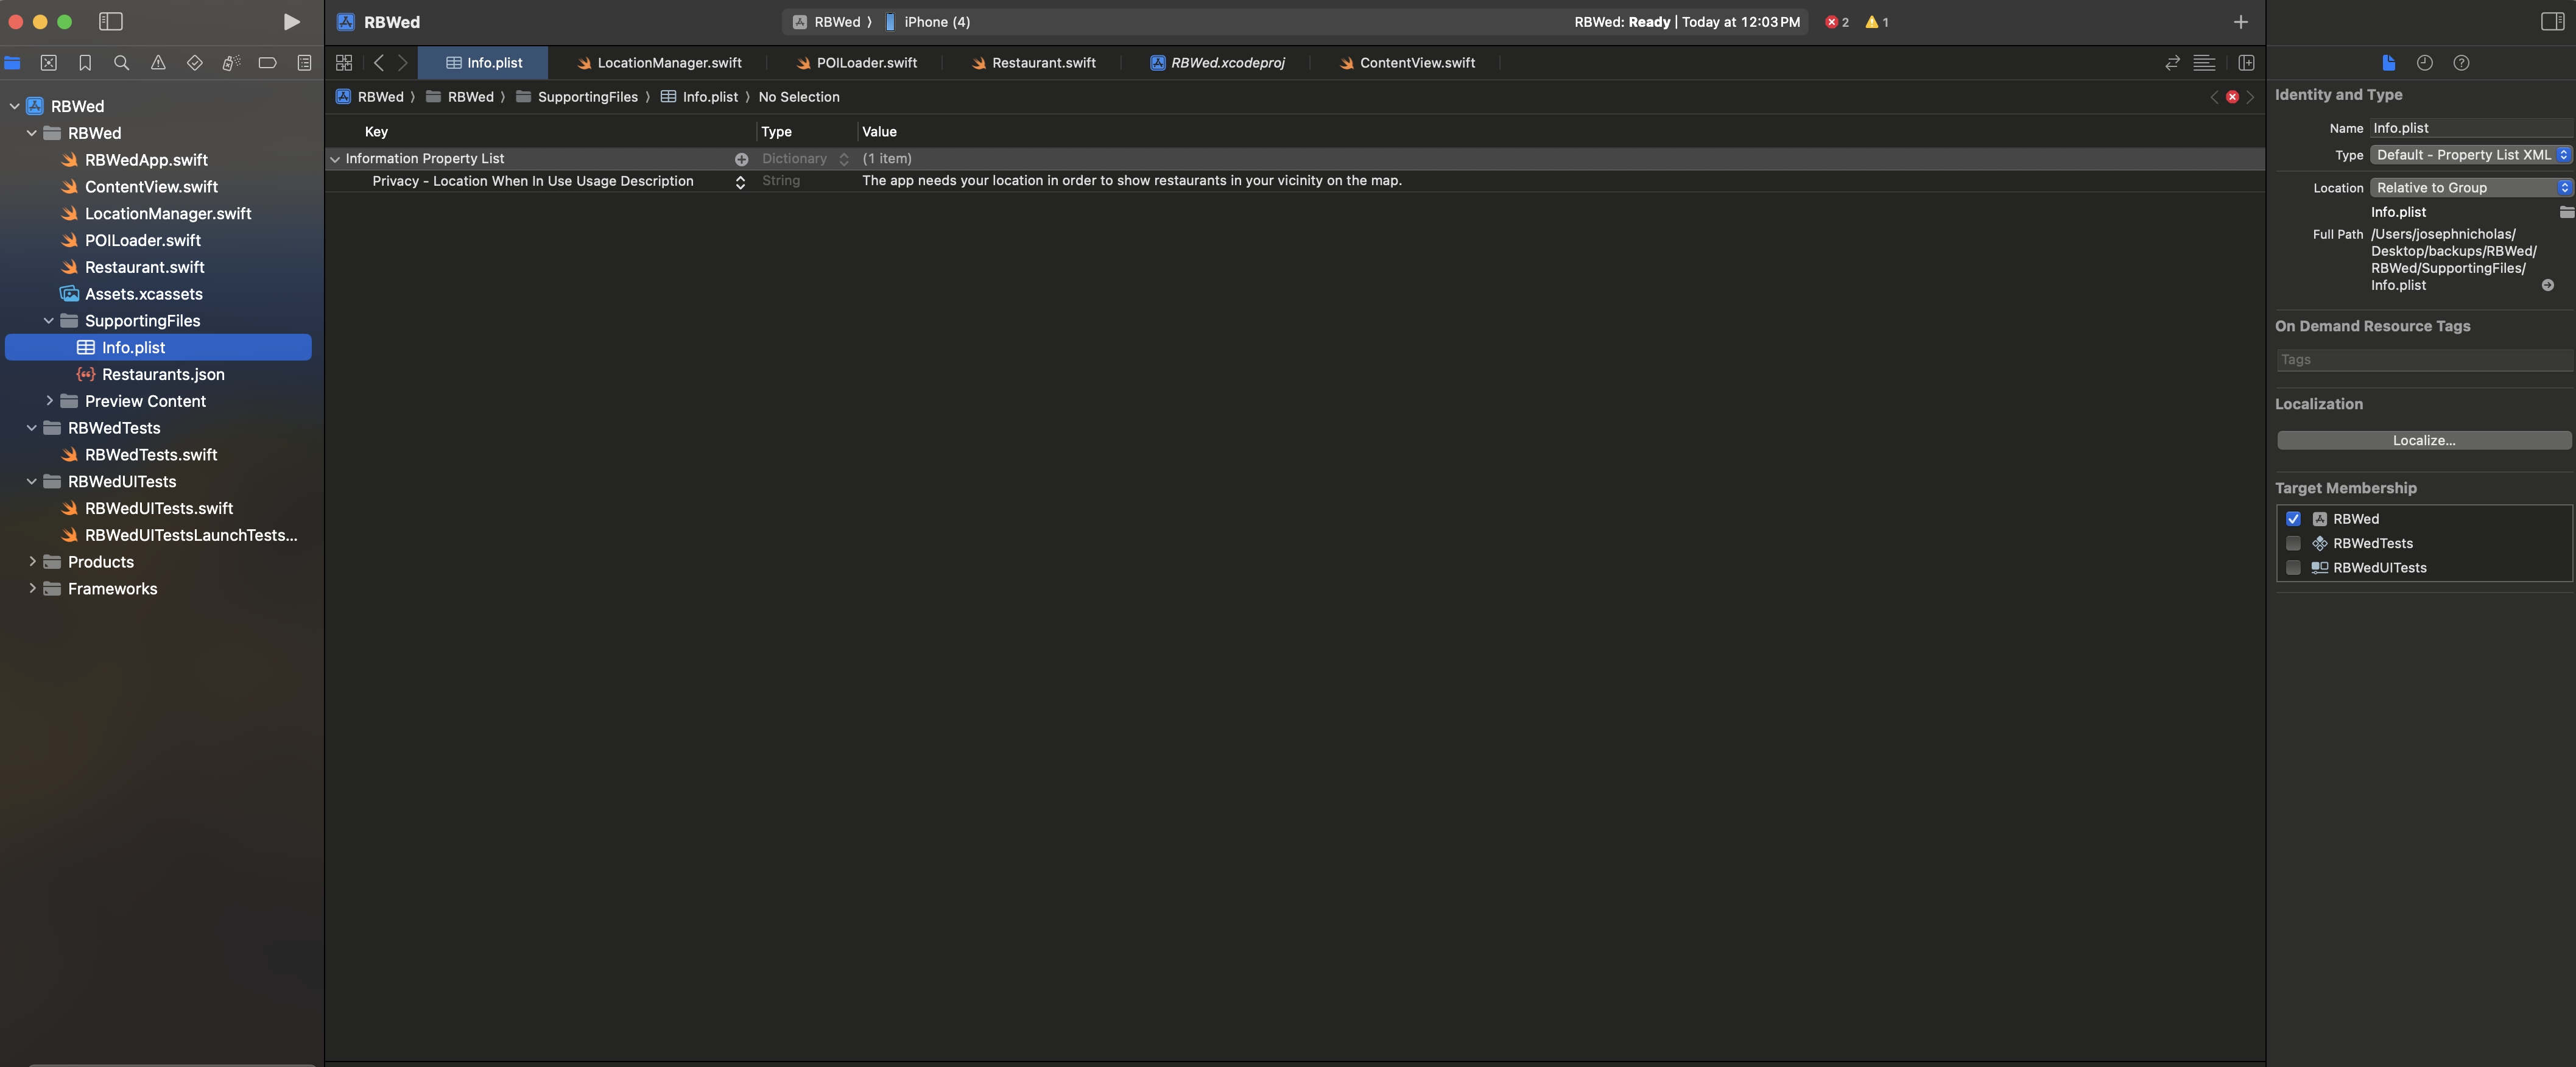This screenshot has height=1067, width=2576.
Task: Check RBWedUITests target membership
Action: coord(2293,568)
